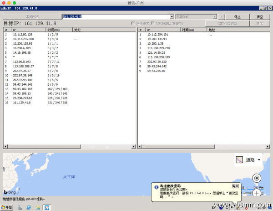Select final hop row 161.129.41.8
The width and height of the screenshot is (273, 211).
tap(69, 103)
